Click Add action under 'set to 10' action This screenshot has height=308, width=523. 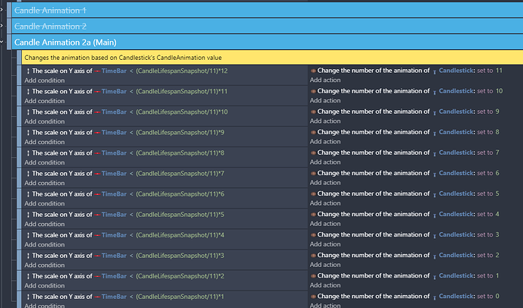325,100
